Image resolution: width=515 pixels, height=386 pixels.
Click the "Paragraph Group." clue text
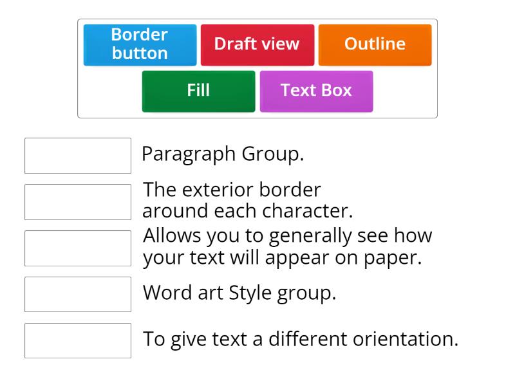pos(225,154)
